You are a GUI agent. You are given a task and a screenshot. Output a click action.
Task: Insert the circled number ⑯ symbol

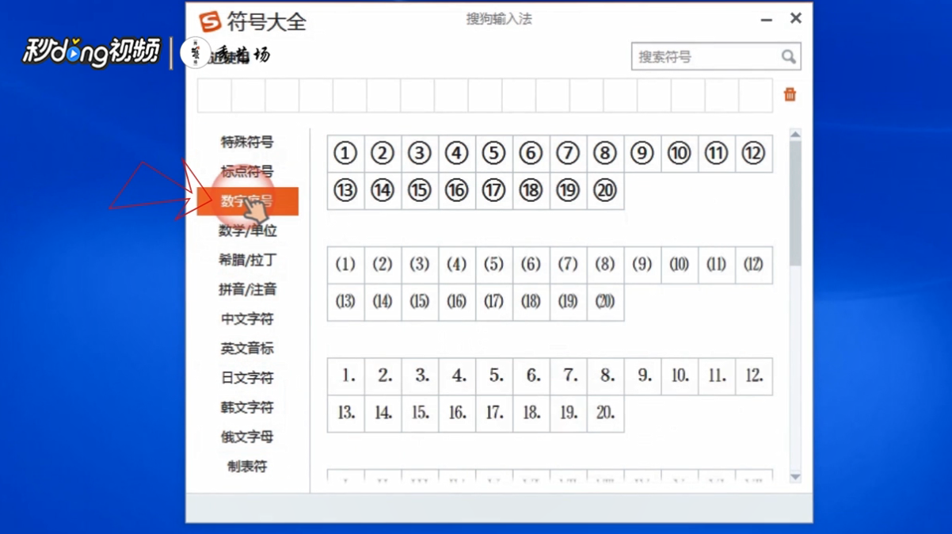[457, 190]
